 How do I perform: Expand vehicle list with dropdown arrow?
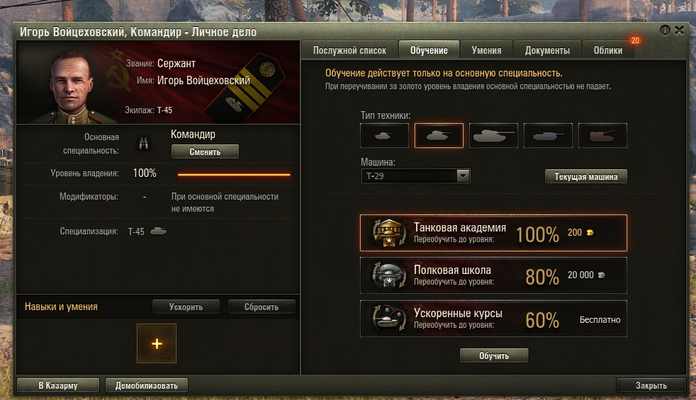click(463, 176)
